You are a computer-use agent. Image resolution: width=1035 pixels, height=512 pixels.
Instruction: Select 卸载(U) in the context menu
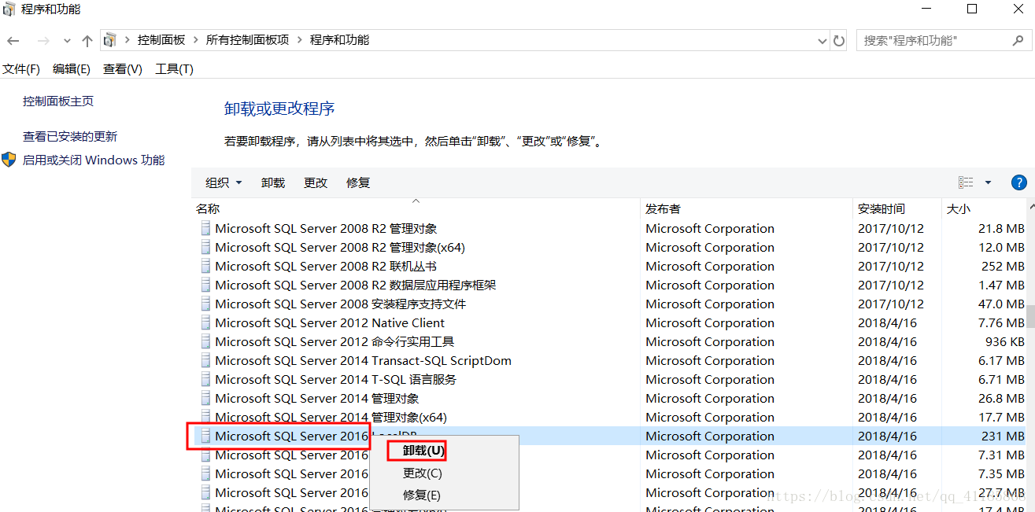[423, 451]
